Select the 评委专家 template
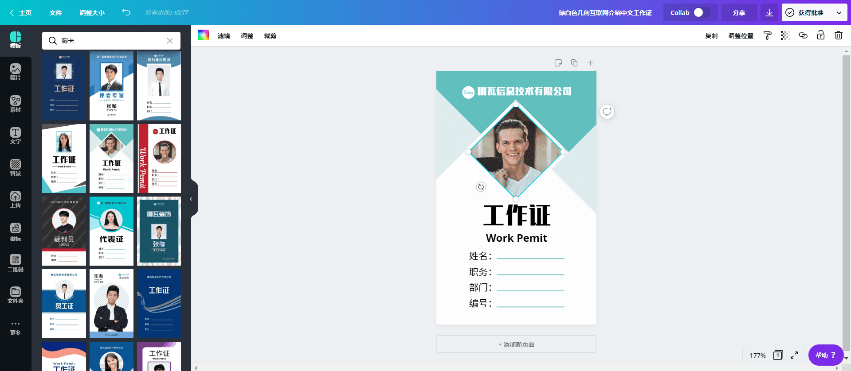The width and height of the screenshot is (851, 371). click(x=111, y=86)
